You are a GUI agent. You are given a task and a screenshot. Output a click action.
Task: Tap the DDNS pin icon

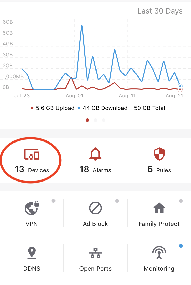click(32, 253)
